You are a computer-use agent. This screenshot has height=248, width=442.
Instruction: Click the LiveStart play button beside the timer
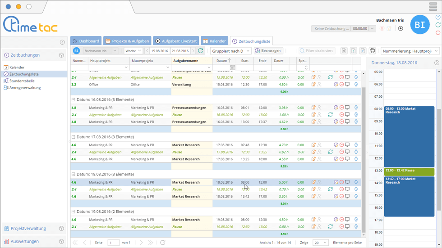coord(401,28)
